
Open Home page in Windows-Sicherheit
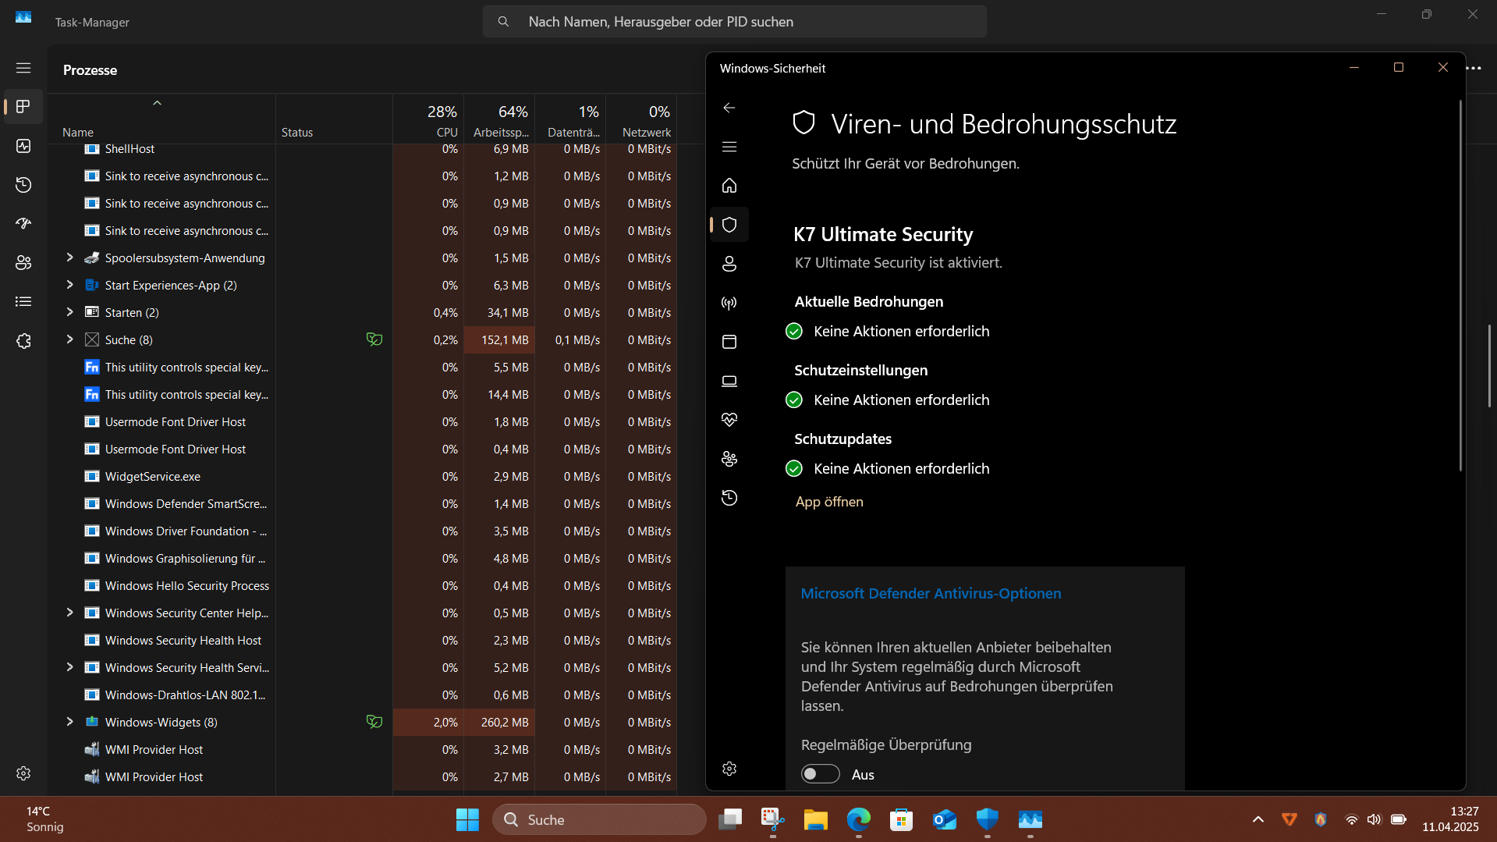(729, 186)
